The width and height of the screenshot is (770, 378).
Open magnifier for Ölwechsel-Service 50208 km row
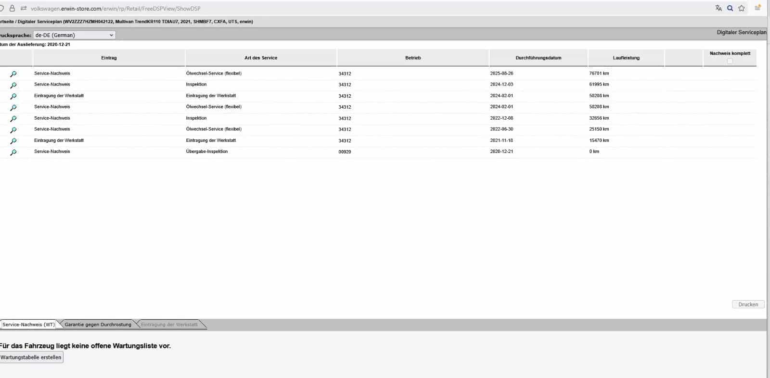[13, 108]
